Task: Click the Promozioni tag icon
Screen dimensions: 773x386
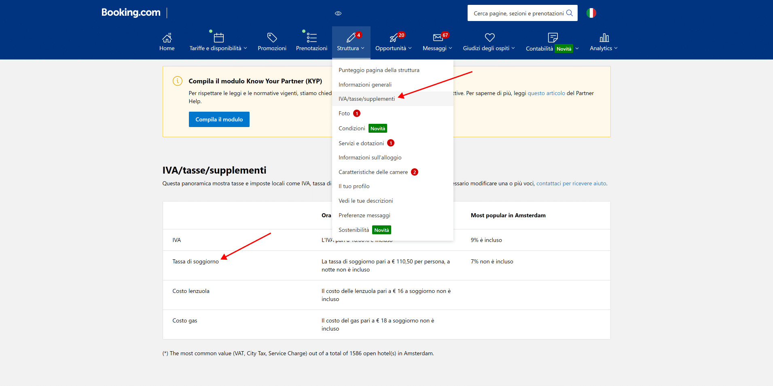Action: pos(272,38)
